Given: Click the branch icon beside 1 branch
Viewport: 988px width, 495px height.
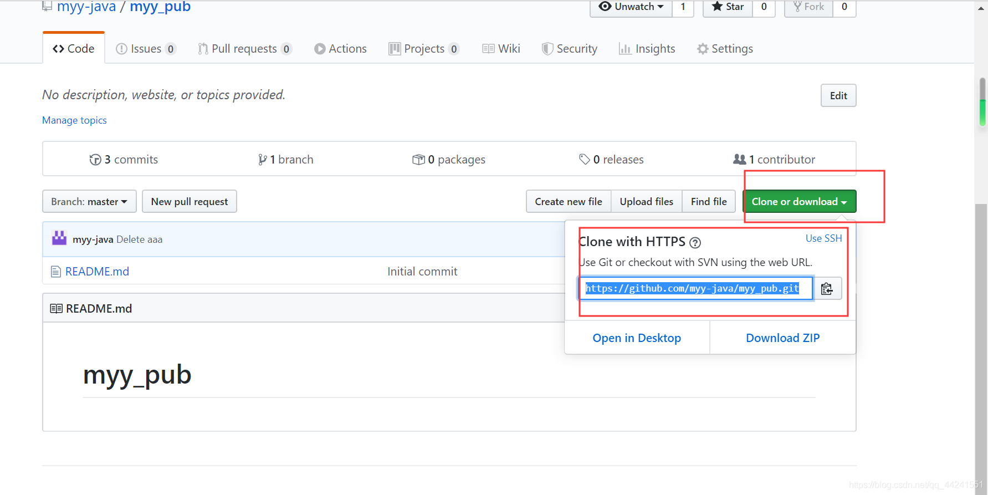Looking at the screenshot, I should 263,160.
